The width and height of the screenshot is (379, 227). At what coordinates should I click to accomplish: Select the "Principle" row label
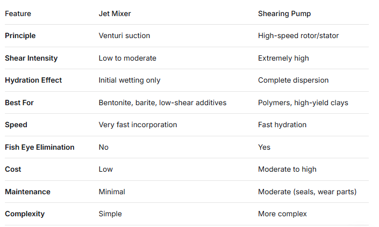click(20, 35)
